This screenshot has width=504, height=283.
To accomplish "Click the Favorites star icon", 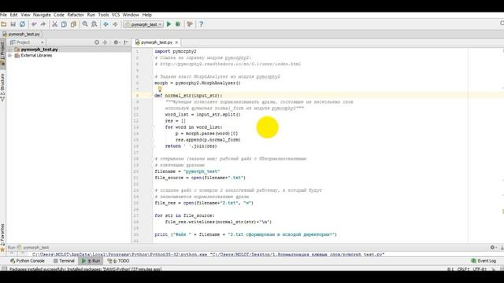I will point(2,249).
